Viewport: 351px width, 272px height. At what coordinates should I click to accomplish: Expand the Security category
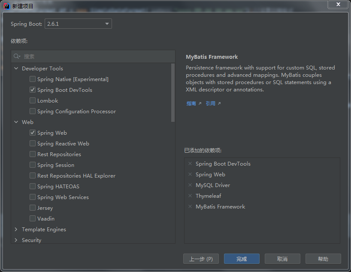click(16, 240)
